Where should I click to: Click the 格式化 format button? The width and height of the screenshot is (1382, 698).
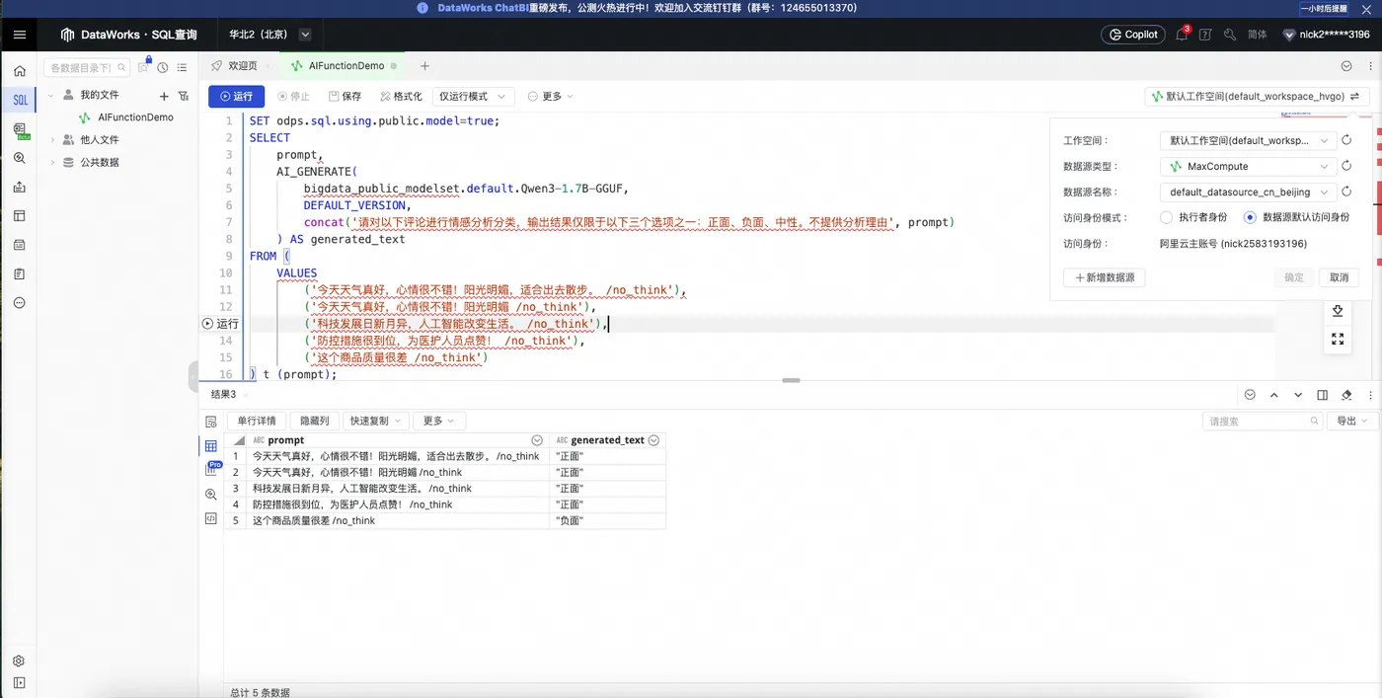(x=401, y=97)
